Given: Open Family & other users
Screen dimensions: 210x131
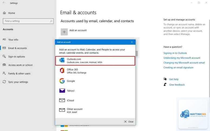Looking at the screenshot, I should (28, 73).
